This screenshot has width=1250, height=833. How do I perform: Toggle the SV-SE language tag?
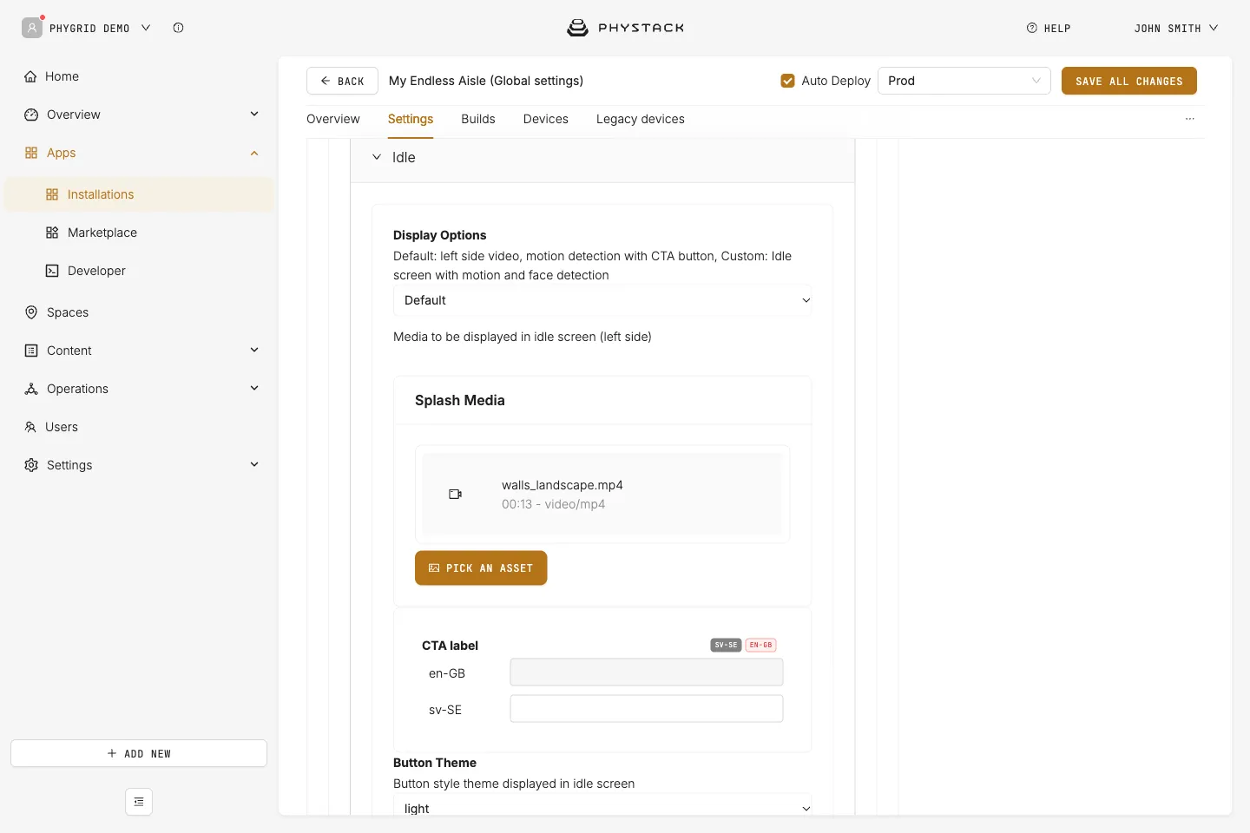[x=726, y=645]
